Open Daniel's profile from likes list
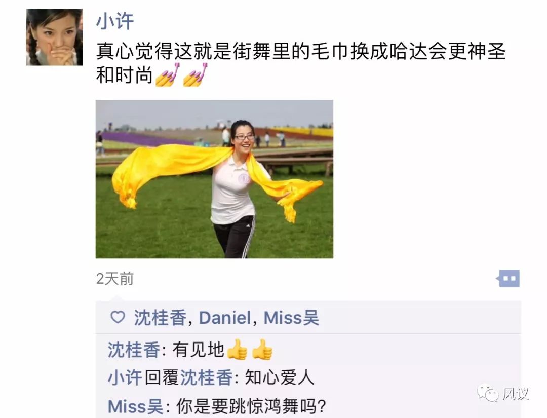This screenshot has height=418, width=547. (x=225, y=318)
